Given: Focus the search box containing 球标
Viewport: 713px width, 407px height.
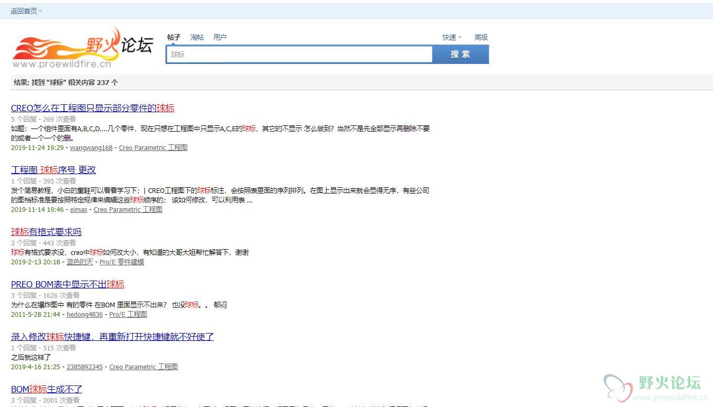Looking at the screenshot, I should 299,55.
